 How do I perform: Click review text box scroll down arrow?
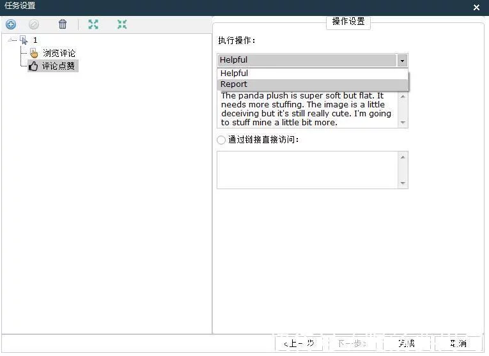tap(403, 123)
